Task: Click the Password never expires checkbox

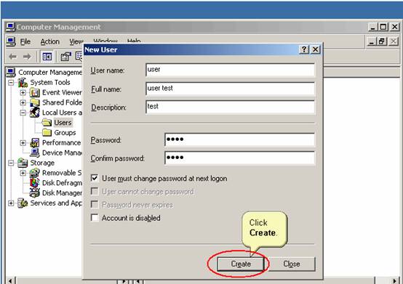Action: click(x=95, y=205)
